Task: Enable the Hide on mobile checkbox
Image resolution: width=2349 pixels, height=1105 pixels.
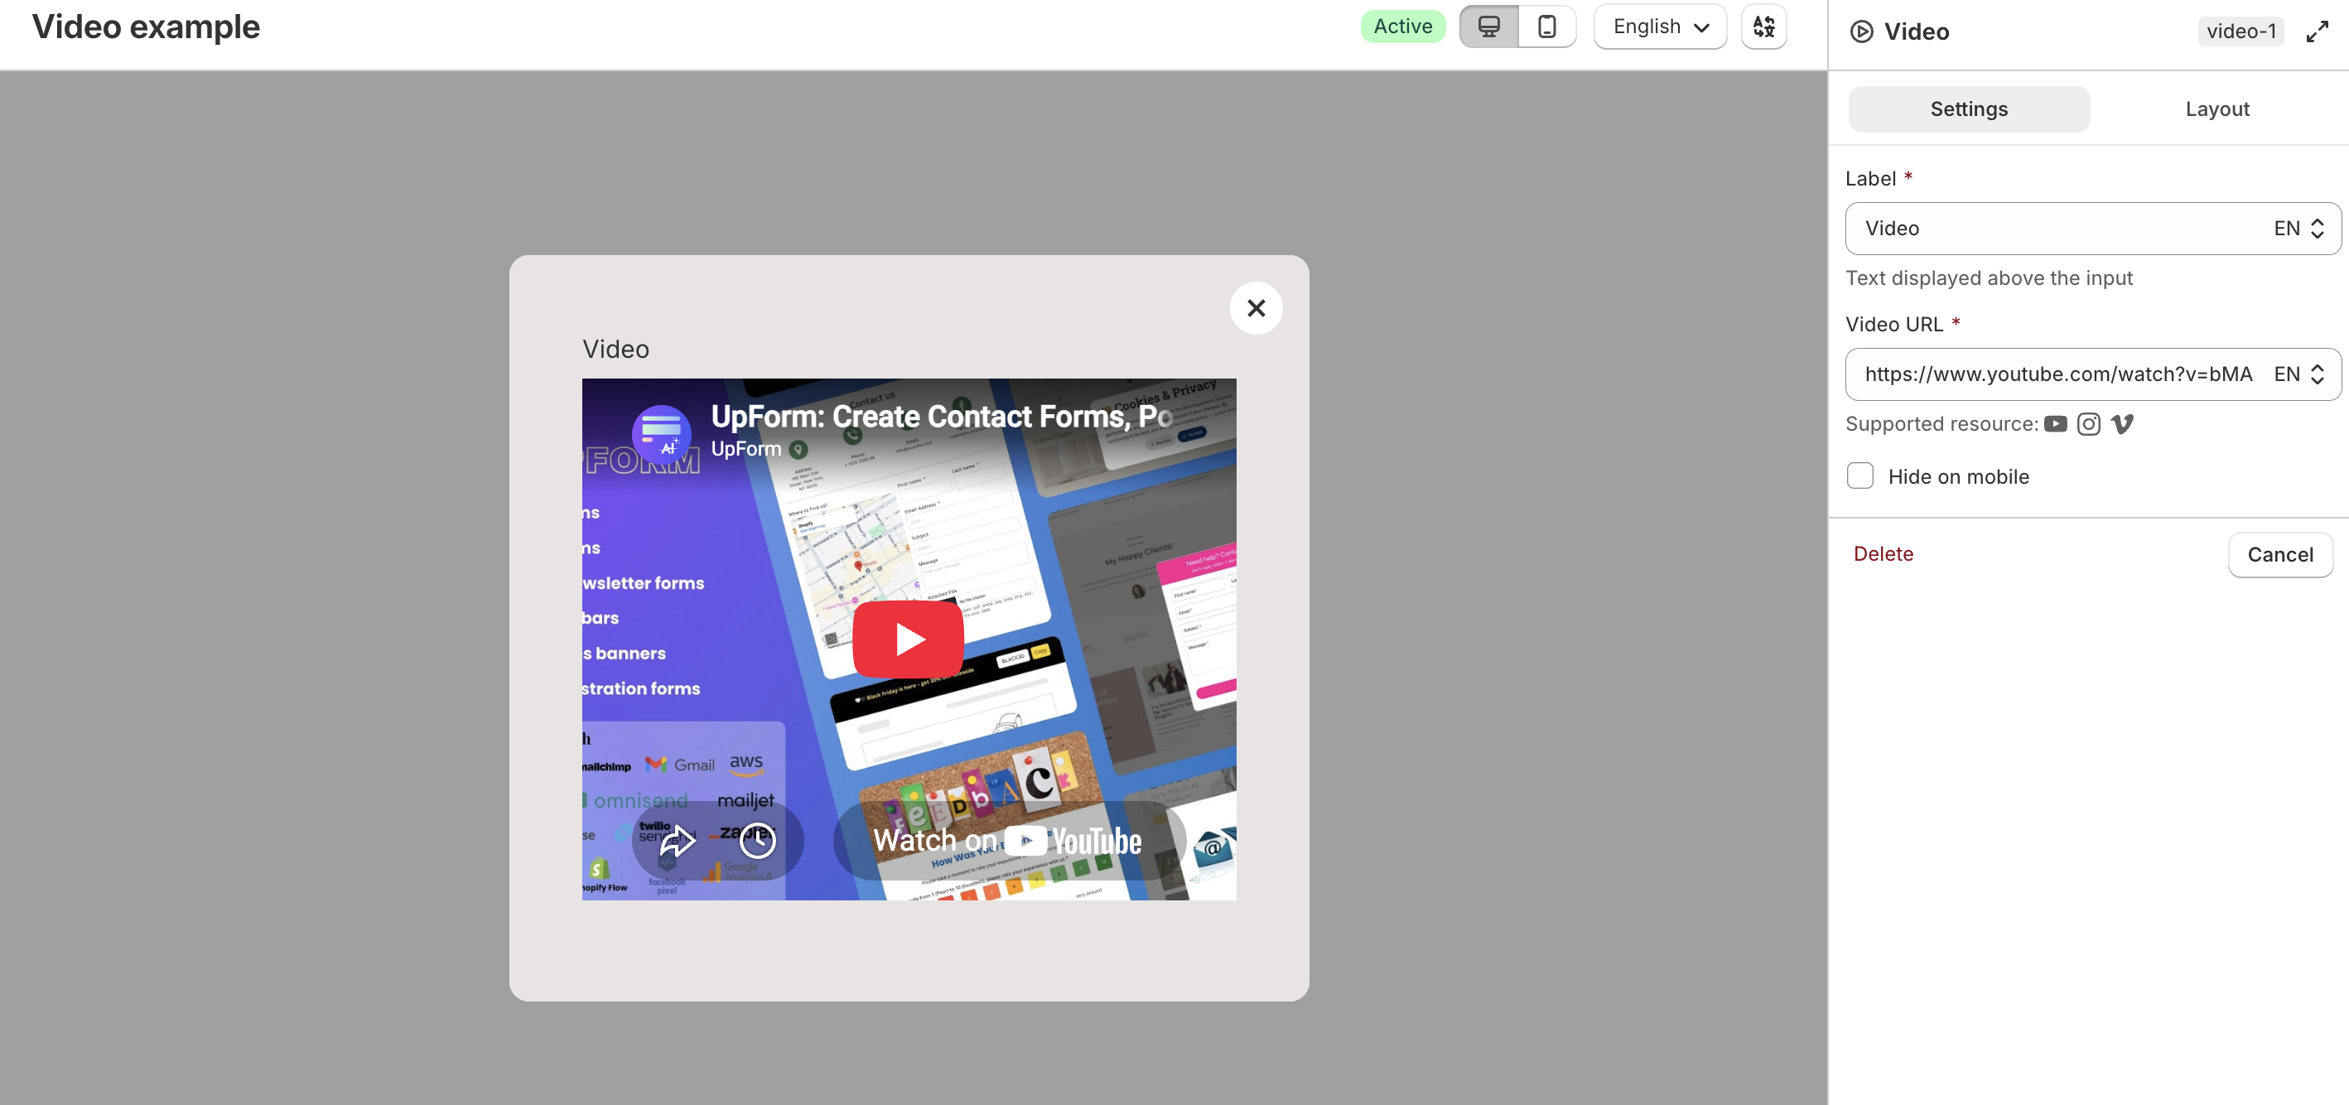Action: 1859,476
